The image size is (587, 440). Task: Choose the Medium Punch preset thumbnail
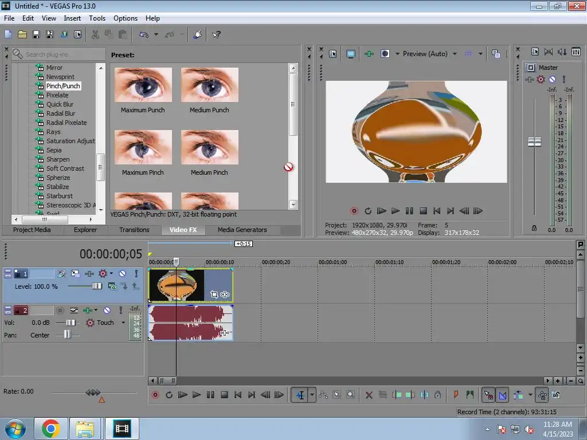click(x=209, y=85)
